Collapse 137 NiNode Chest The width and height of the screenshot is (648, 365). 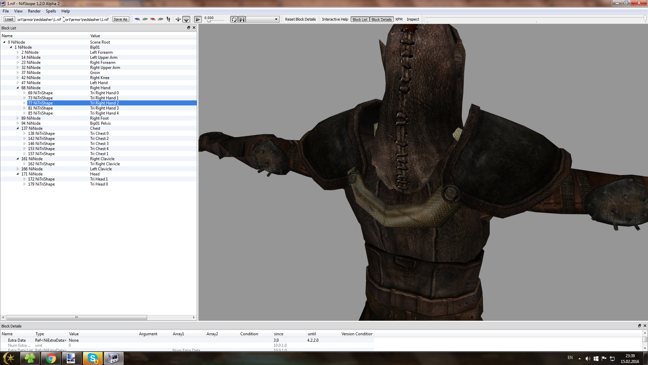pos(18,128)
